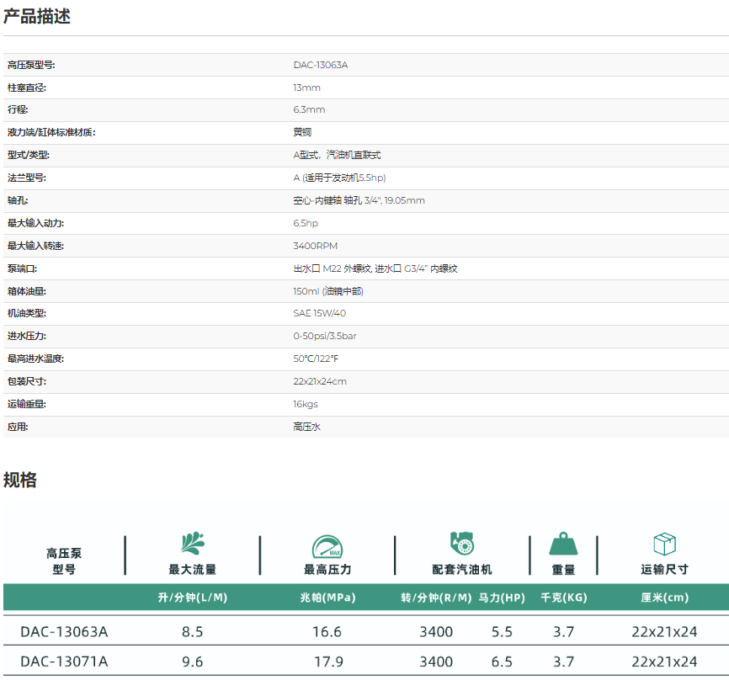Click the gasoline engine icon

pos(462,543)
